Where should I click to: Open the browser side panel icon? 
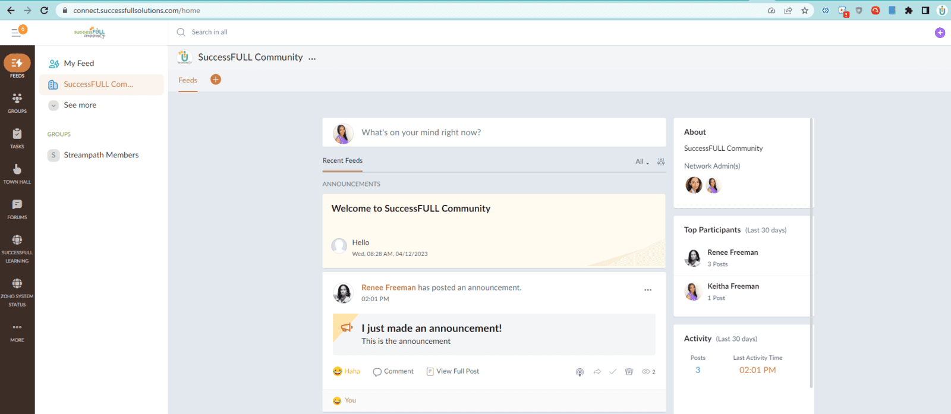tap(925, 10)
